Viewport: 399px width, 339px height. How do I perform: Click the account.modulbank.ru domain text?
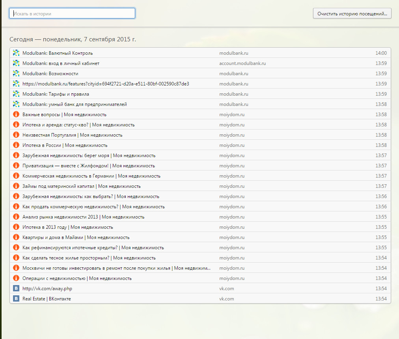[x=242, y=63]
